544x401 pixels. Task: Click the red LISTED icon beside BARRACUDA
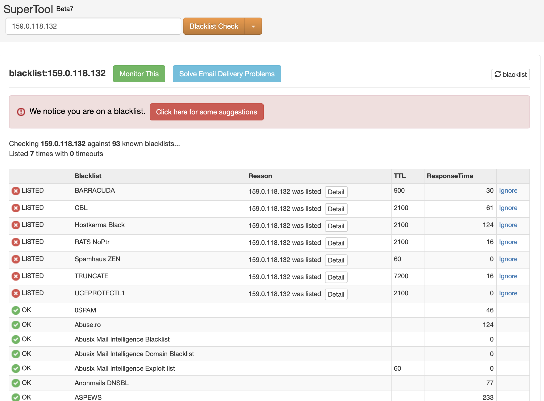16,191
